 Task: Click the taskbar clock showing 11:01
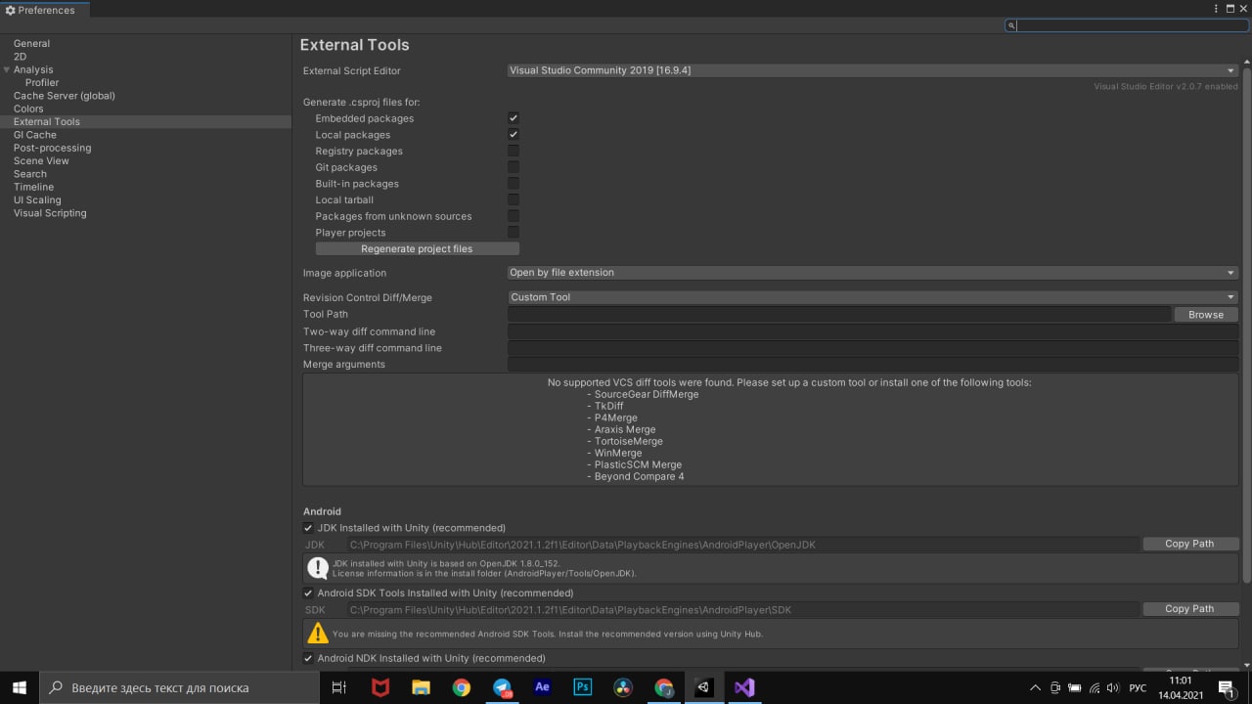pos(1181,687)
